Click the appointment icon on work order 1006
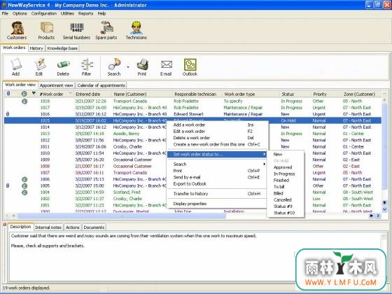 coord(24,179)
